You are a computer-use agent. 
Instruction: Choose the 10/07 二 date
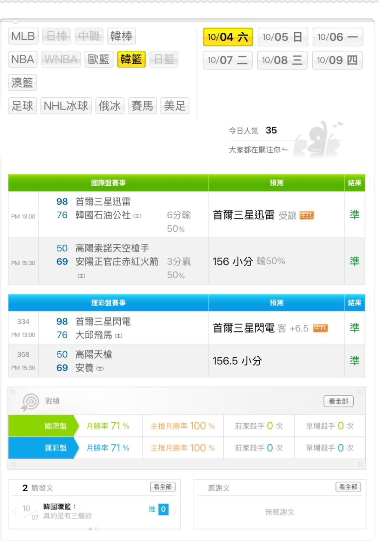227,60
